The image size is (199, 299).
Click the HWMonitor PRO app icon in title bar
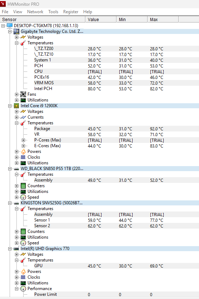pyautogui.click(x=3, y=4)
